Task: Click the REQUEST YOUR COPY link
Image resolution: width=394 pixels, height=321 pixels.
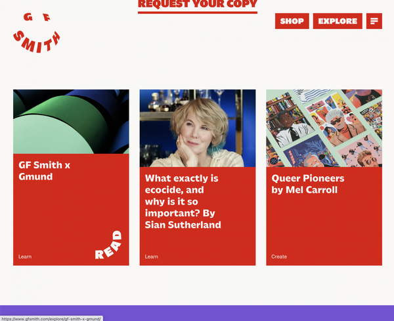Action: (x=198, y=4)
